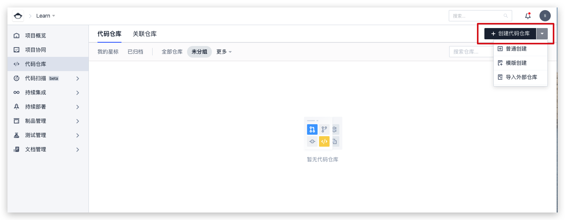Click the 暂无代码仓库 text

click(x=323, y=159)
